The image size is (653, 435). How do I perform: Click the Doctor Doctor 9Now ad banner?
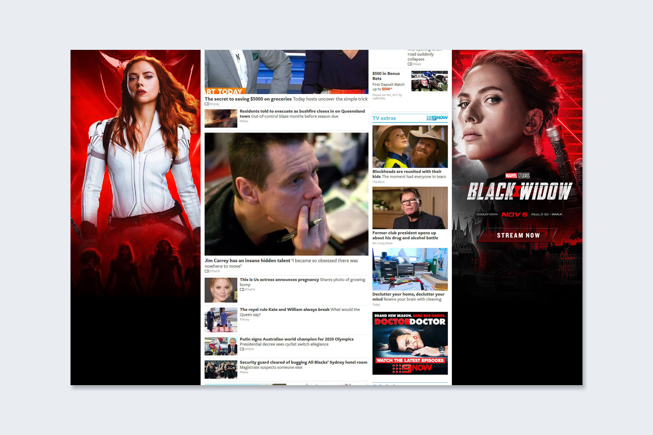[x=410, y=343]
